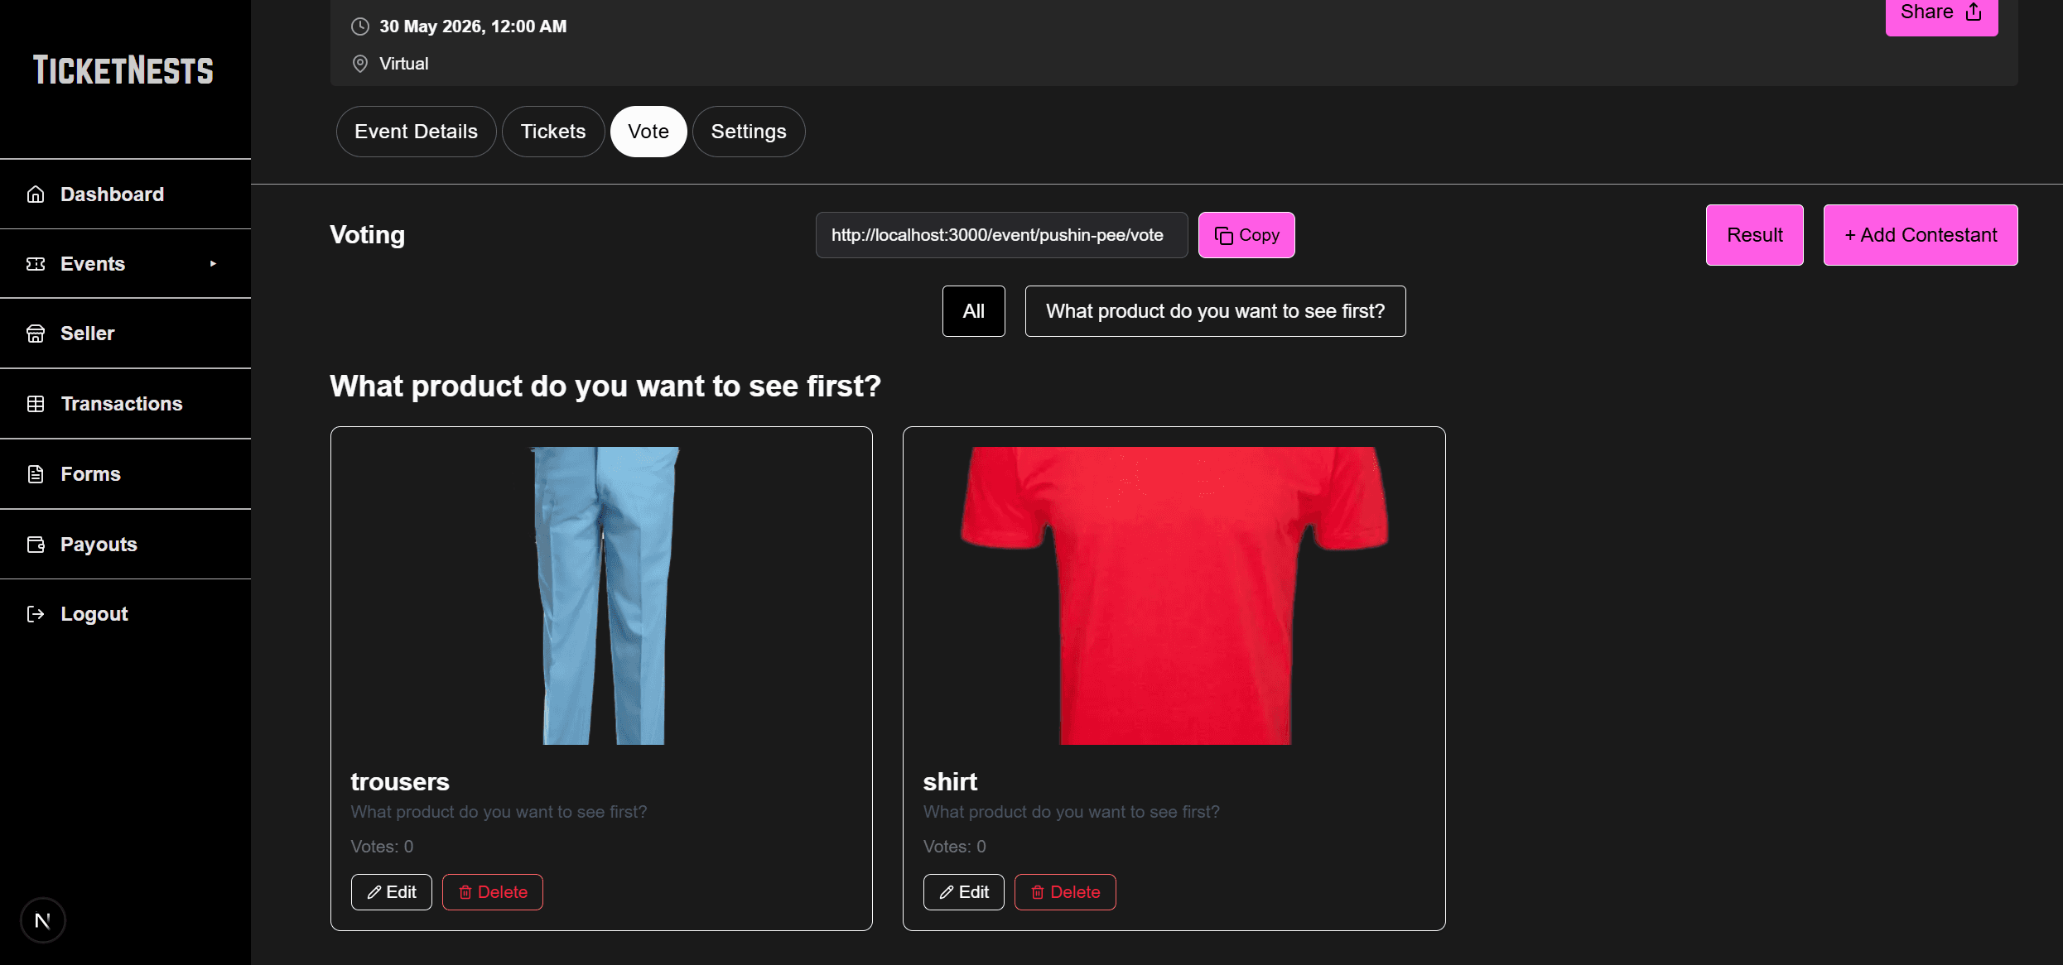Click the Seller storefront icon
Screen dimensions: 2063x965
[36, 334]
